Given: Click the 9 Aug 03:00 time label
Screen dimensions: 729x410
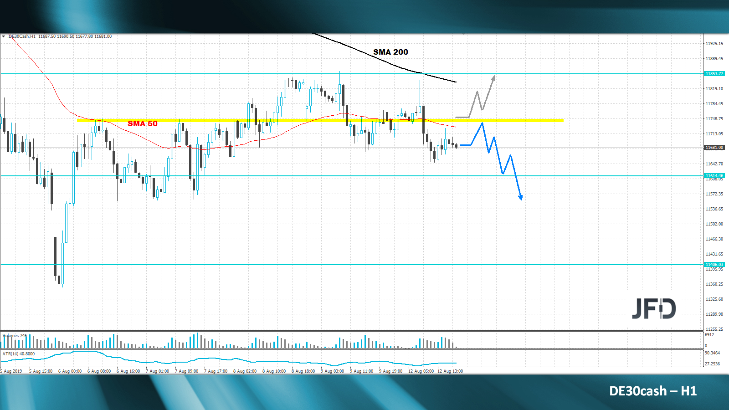Looking at the screenshot, I should click(333, 371).
